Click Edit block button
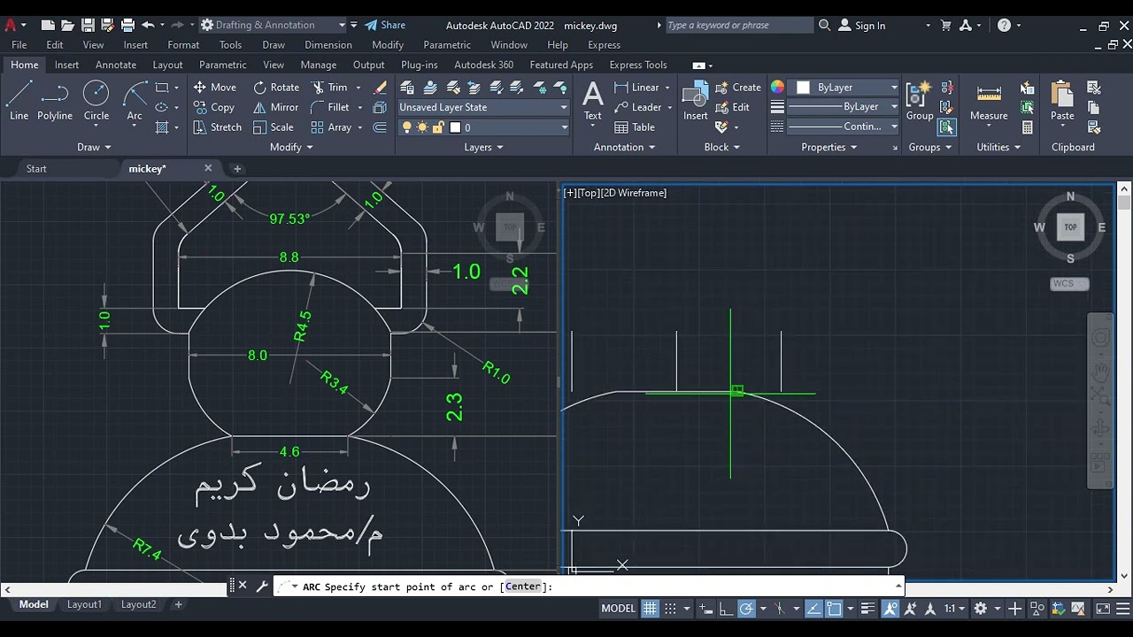1133x637 pixels. (x=733, y=107)
